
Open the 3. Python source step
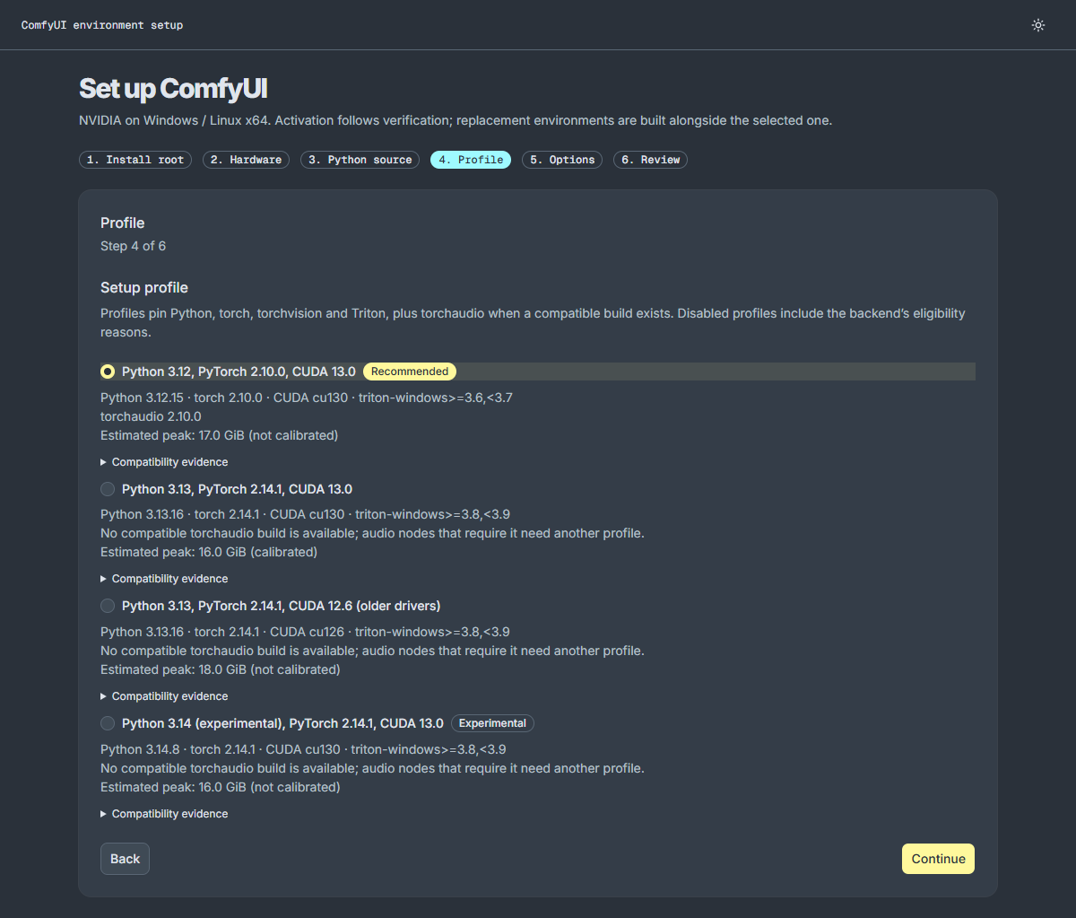[360, 160]
